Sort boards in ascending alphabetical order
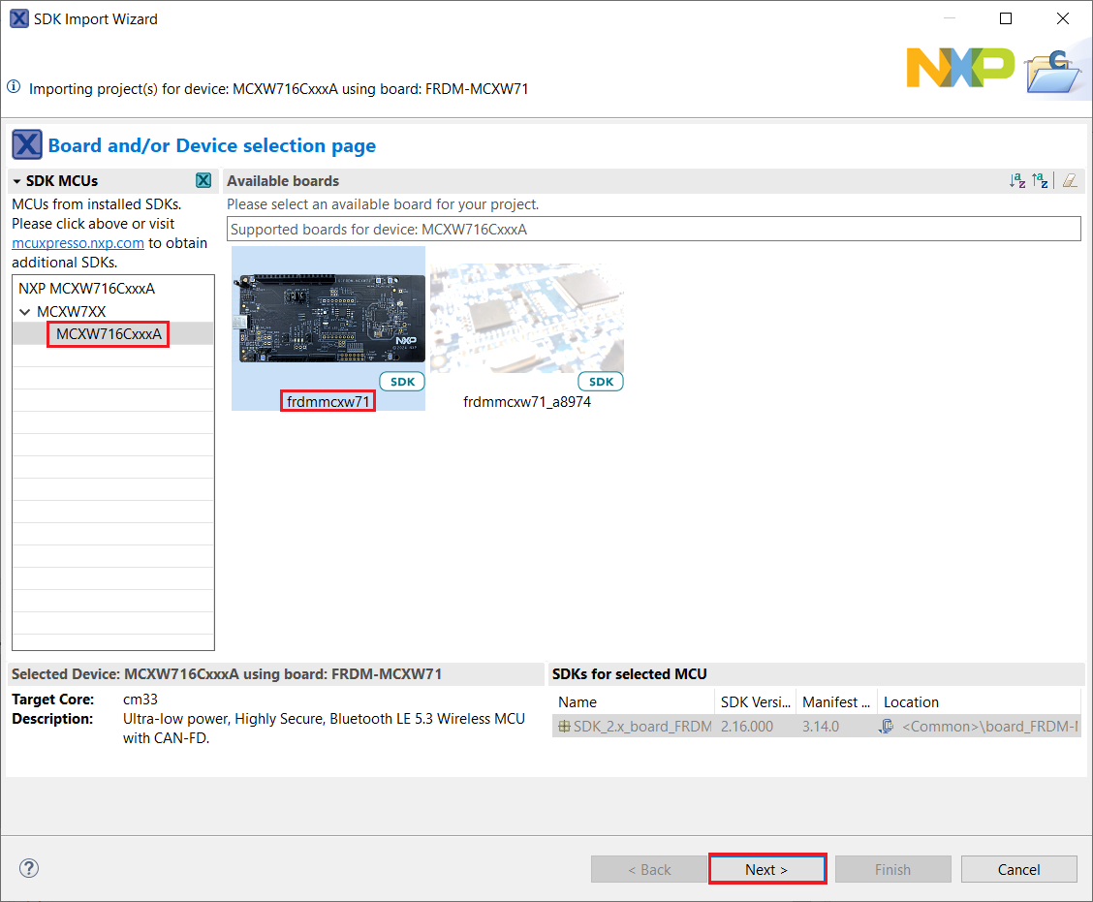Screen dimensions: 1093x902 point(1016,180)
